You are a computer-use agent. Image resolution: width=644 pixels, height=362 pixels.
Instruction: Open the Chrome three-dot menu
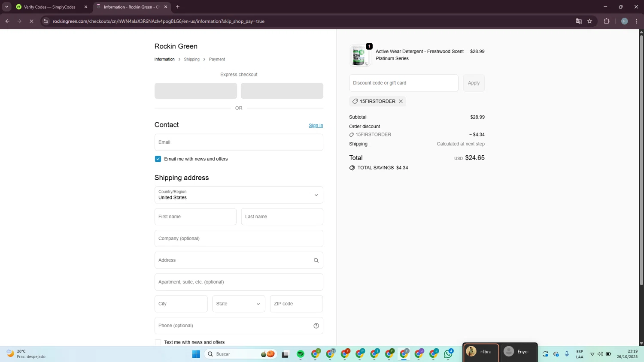[x=637, y=21]
